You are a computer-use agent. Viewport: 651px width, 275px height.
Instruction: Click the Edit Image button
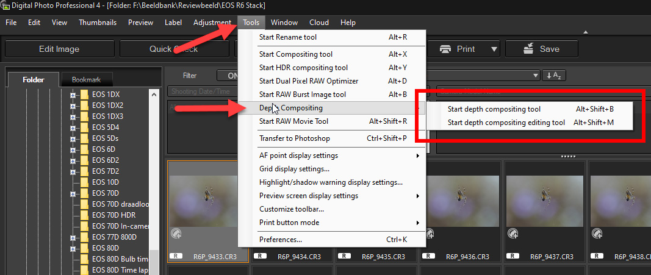tap(59, 49)
